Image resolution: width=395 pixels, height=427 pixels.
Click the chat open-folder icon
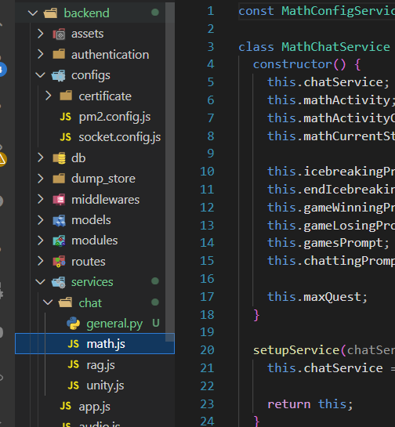tap(66, 302)
